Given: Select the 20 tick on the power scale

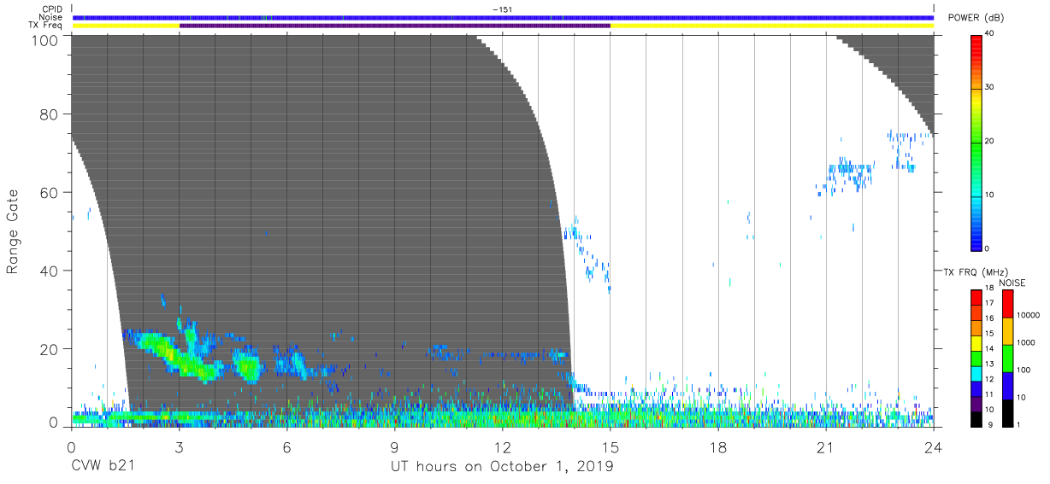Looking at the screenshot, I should (991, 141).
